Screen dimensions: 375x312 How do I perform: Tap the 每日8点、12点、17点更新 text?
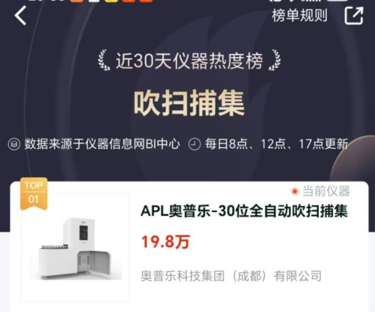click(x=276, y=144)
